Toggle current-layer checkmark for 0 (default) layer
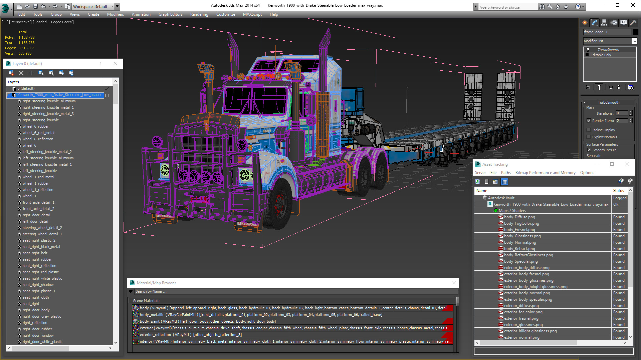This screenshot has height=360, width=641. 107,89
